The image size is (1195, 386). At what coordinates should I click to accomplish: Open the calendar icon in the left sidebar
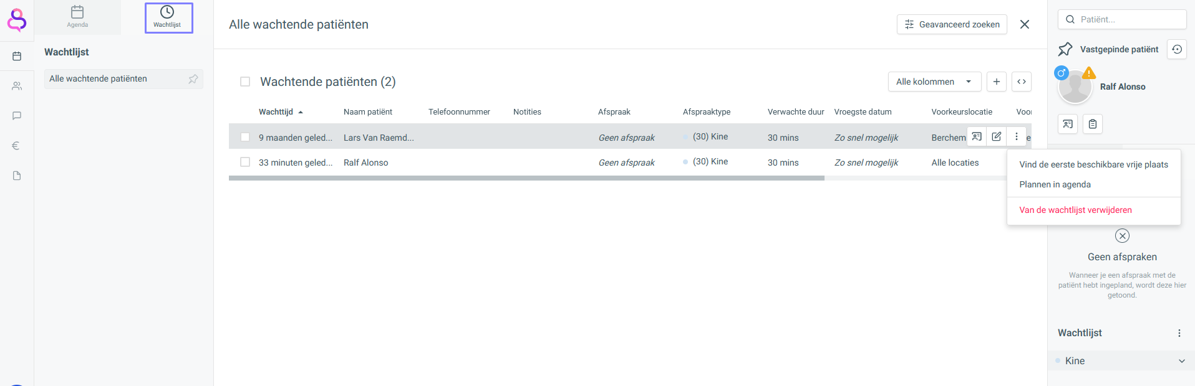[17, 56]
